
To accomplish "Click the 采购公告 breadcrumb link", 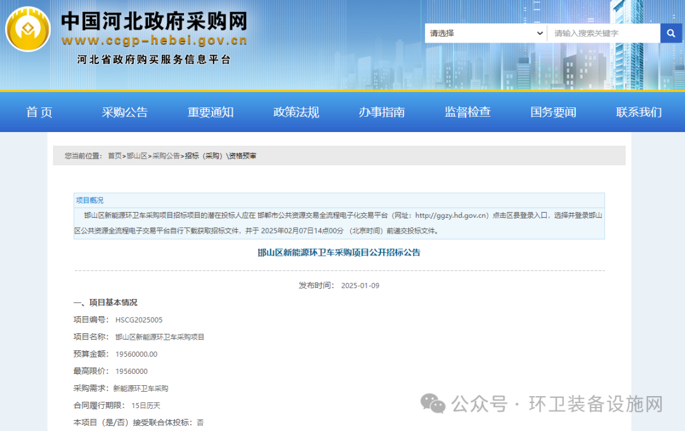I will pos(166,156).
